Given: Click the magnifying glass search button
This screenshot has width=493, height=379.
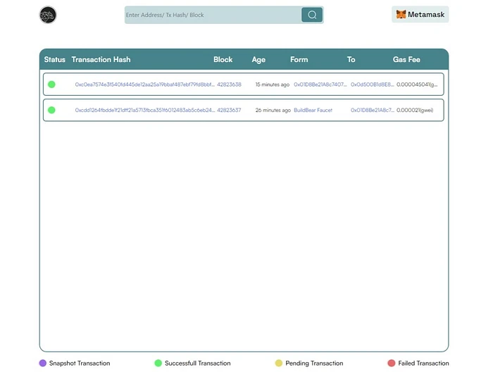Looking at the screenshot, I should point(312,15).
